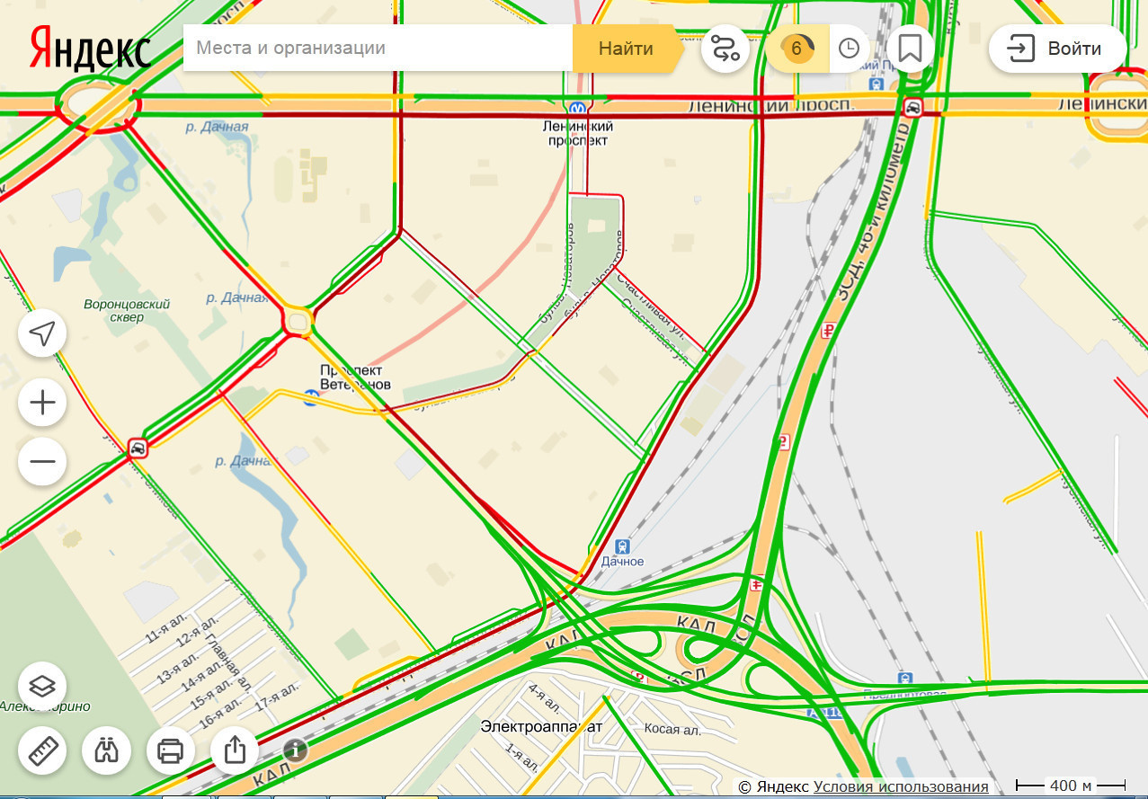
Task: Click the Яндекс logo
Action: point(89,49)
